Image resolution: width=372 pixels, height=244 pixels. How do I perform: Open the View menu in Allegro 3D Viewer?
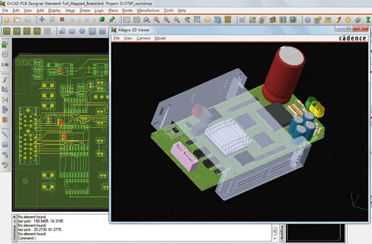[x=128, y=38]
